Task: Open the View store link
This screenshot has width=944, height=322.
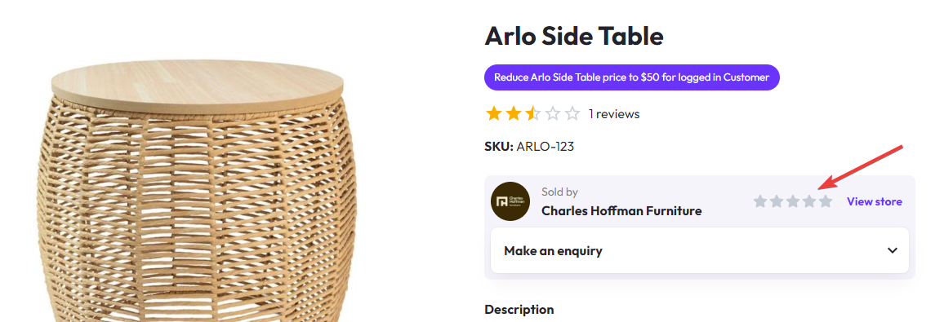Action: pos(874,201)
